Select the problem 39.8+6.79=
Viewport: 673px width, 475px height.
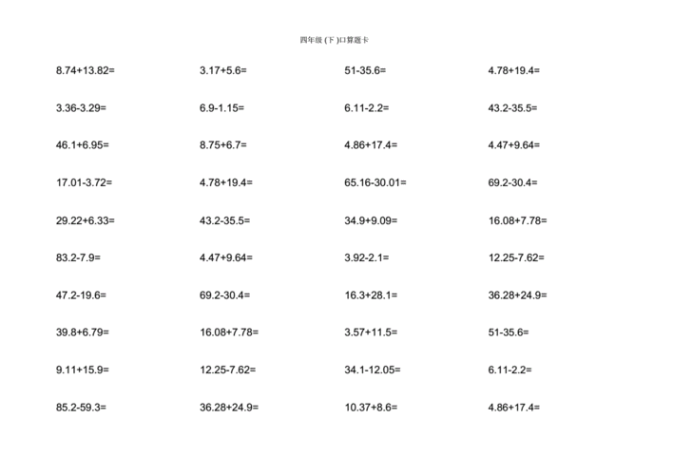coord(83,332)
